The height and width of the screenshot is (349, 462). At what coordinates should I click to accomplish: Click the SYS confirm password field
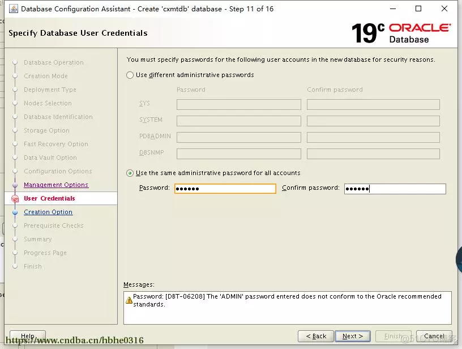click(x=373, y=104)
